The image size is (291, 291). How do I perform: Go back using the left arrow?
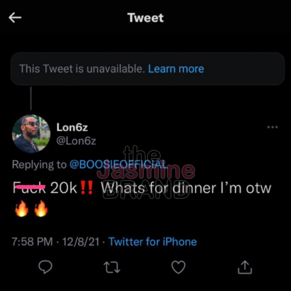click(15, 18)
